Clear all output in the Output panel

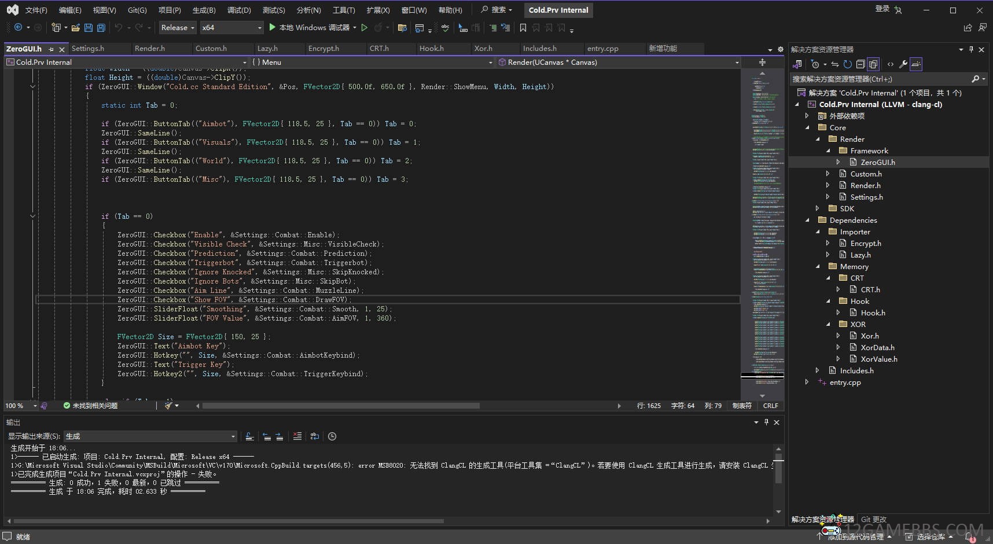coord(297,436)
